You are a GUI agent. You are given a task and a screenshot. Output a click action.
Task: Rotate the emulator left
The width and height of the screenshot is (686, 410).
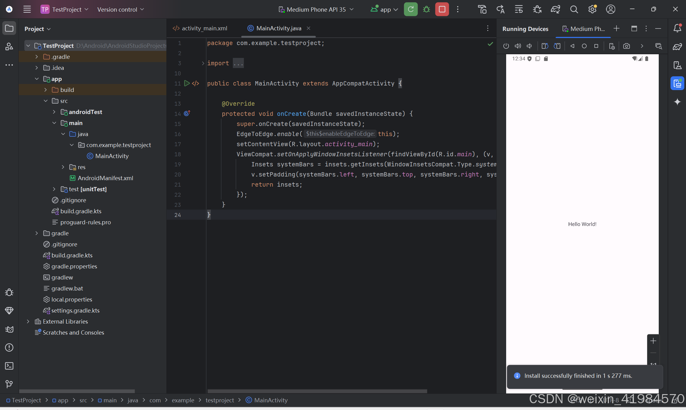point(545,46)
